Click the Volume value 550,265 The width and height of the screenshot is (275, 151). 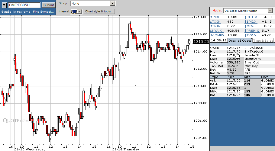[233, 62]
